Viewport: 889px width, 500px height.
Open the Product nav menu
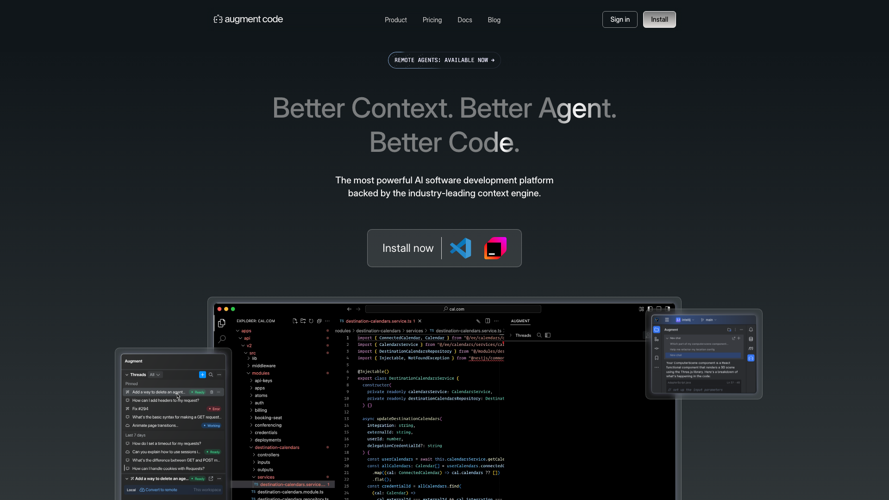point(395,20)
